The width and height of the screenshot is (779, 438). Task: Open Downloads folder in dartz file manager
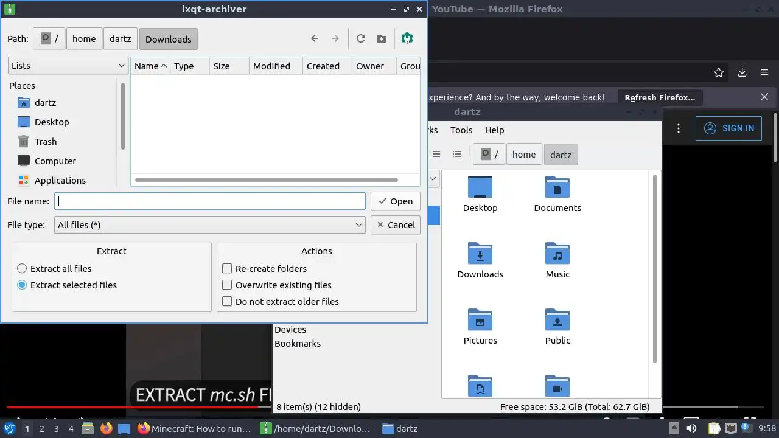(x=480, y=261)
